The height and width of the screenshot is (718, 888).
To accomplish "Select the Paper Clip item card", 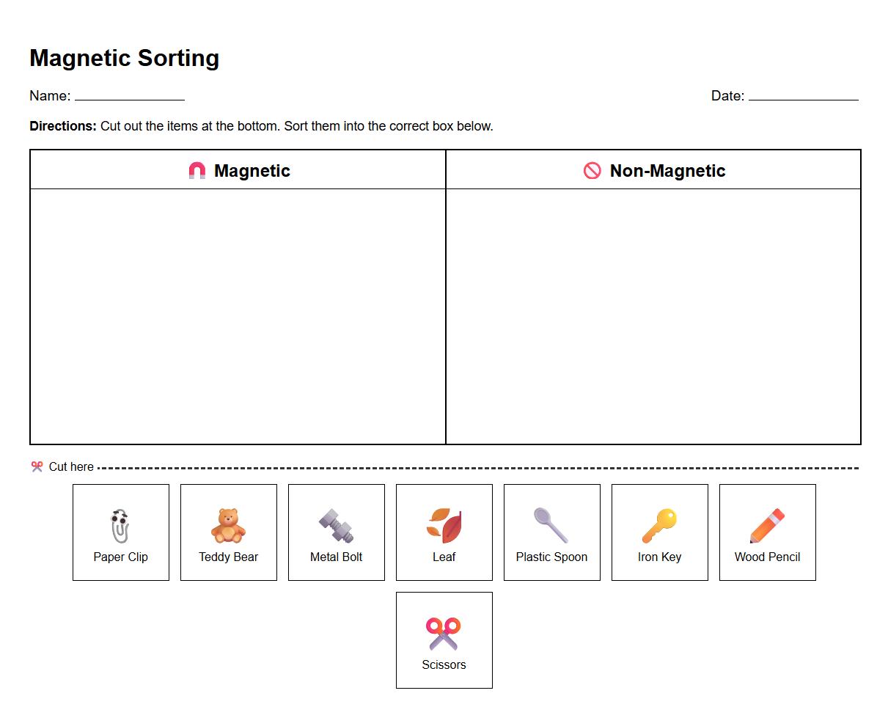I will coord(120,532).
